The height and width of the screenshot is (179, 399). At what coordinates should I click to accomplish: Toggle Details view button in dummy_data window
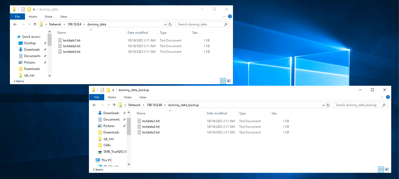223,81
